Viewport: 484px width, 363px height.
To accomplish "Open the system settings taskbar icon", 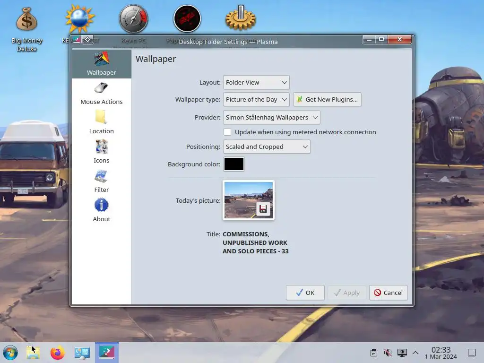I will (x=82, y=353).
